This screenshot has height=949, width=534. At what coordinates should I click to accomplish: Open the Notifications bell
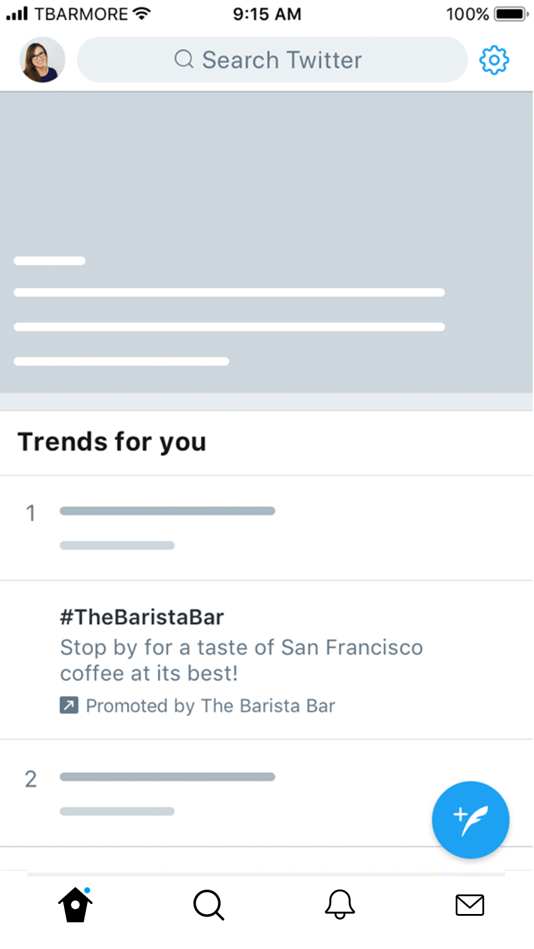point(339,905)
